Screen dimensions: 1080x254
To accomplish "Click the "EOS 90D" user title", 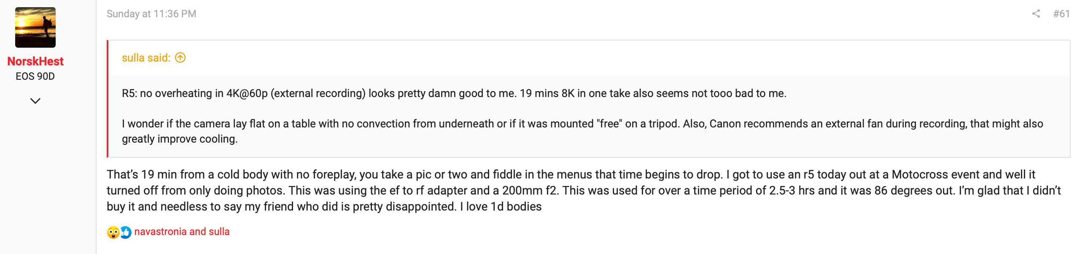I will (35, 76).
